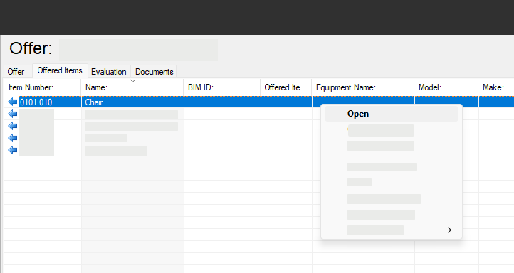Switch to the Offer tab

coord(16,72)
